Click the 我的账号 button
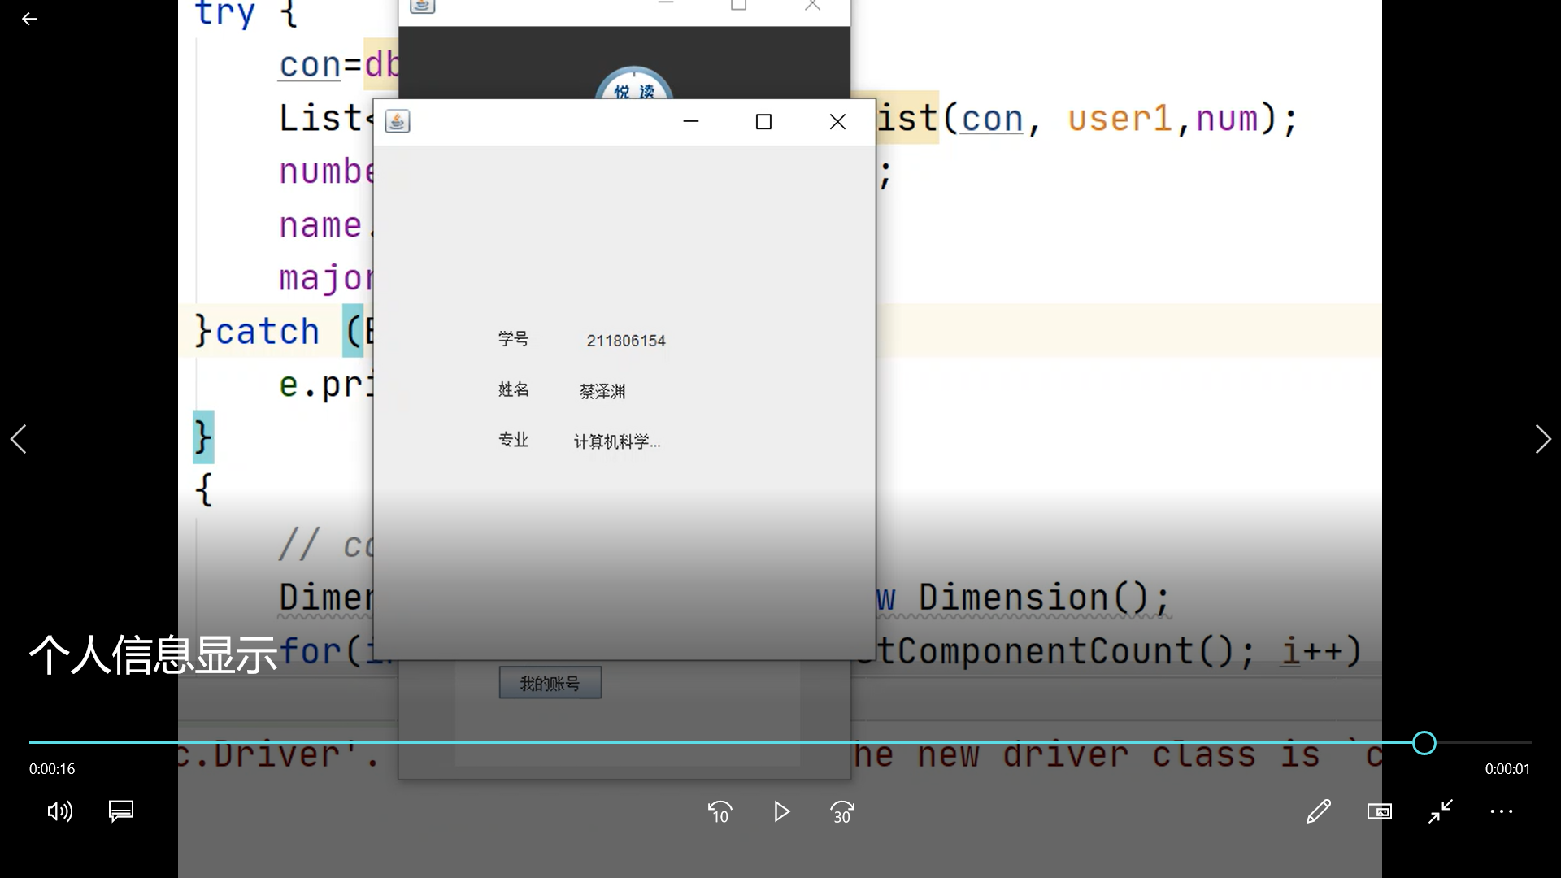The width and height of the screenshot is (1561, 878). [x=550, y=684]
